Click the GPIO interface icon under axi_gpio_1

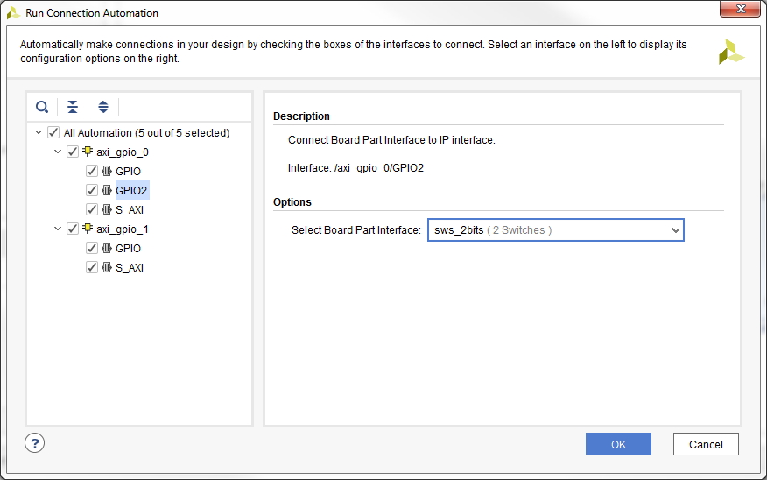107,248
